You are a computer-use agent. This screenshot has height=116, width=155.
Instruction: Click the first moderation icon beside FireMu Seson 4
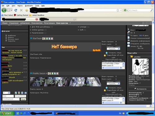[x=50, y=73]
